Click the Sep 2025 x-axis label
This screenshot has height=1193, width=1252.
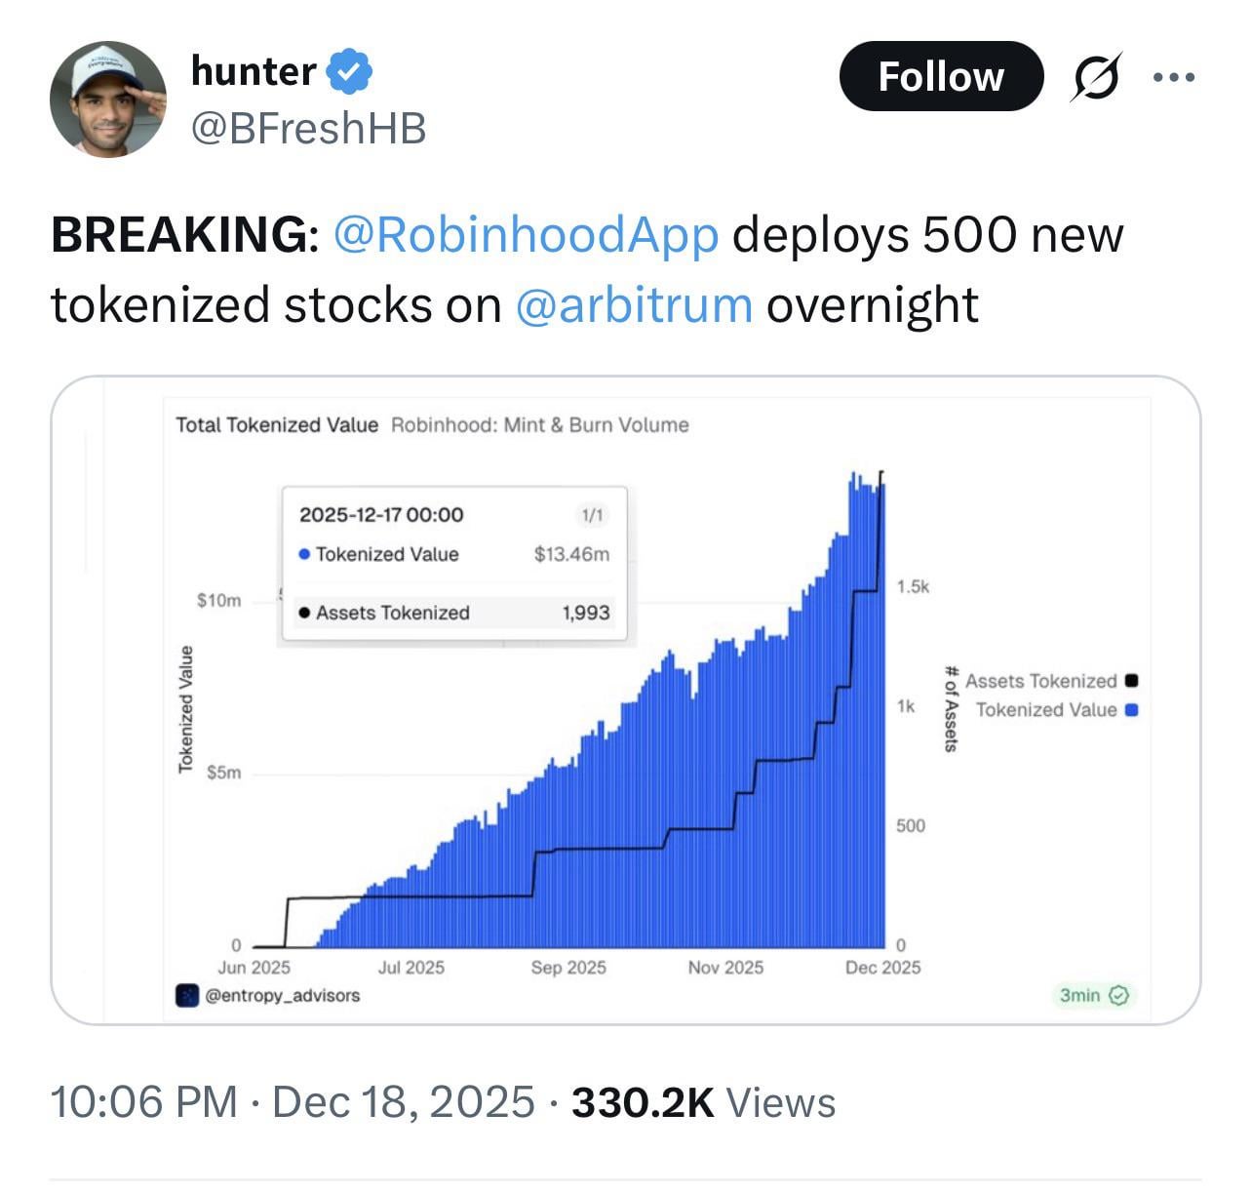(568, 967)
